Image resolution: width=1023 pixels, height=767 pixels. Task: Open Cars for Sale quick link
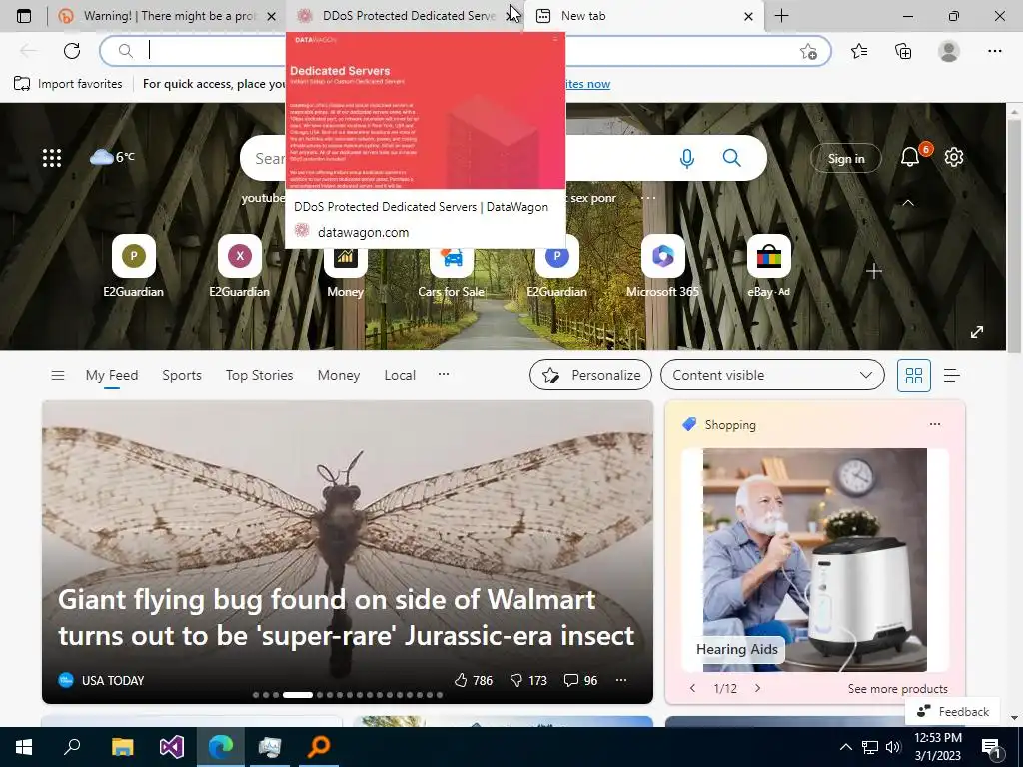click(x=451, y=268)
